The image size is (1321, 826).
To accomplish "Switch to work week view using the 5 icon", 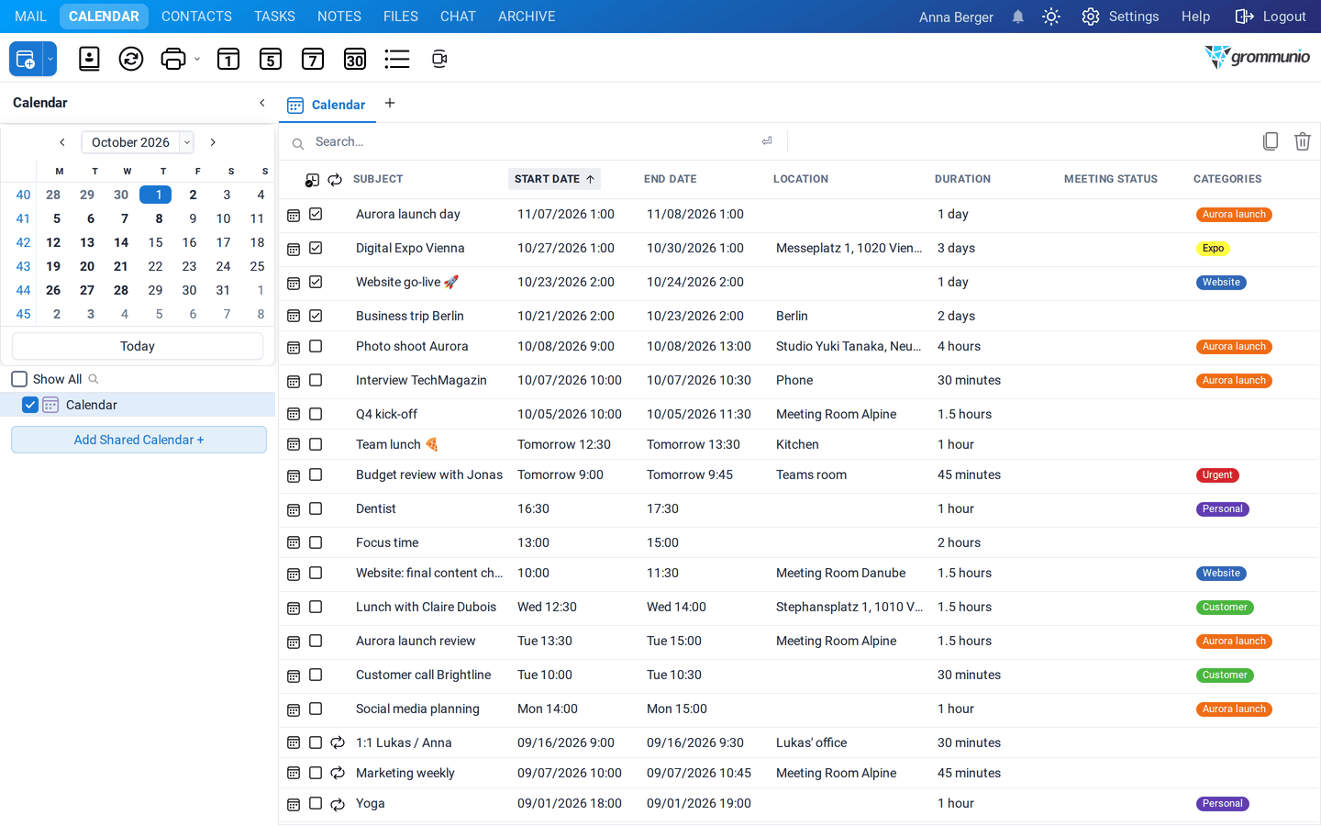I will (271, 59).
